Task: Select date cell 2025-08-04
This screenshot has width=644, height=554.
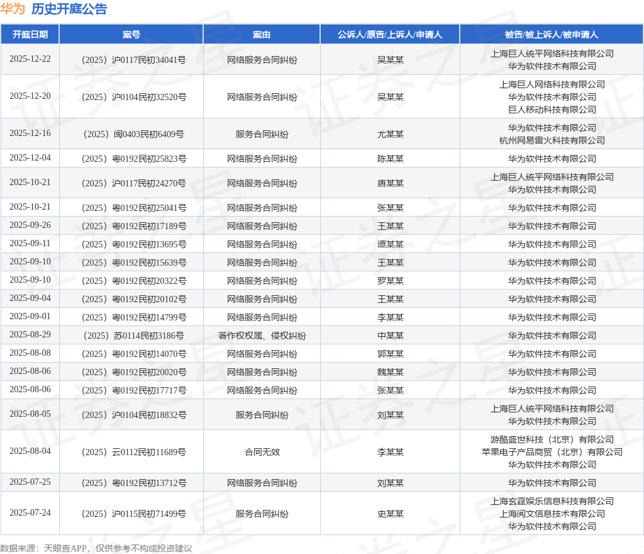Action: point(30,451)
